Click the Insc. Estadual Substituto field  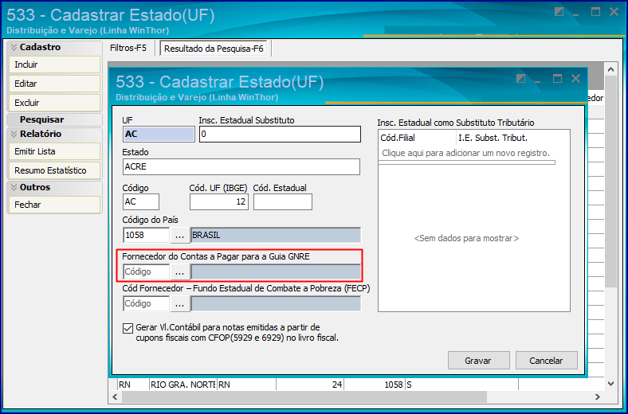coord(280,134)
